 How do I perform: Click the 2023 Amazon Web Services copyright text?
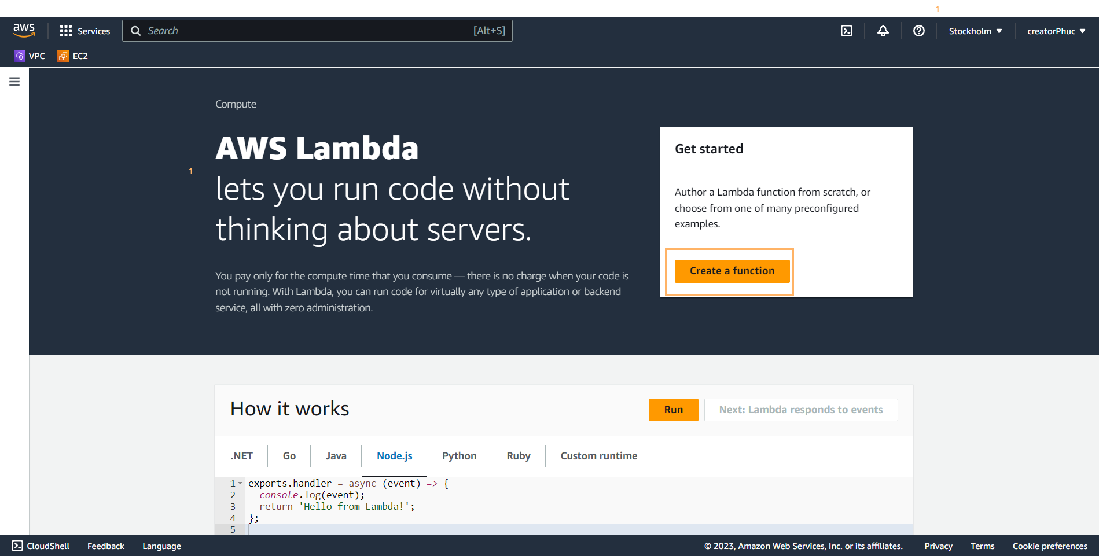[x=803, y=546]
